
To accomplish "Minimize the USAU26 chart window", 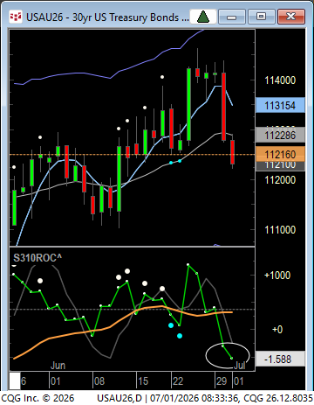I will [x=231, y=17].
